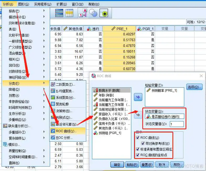Screen dimensions: 206x171
Task: Select the 分类(F) menu item
Action: click(26, 83)
